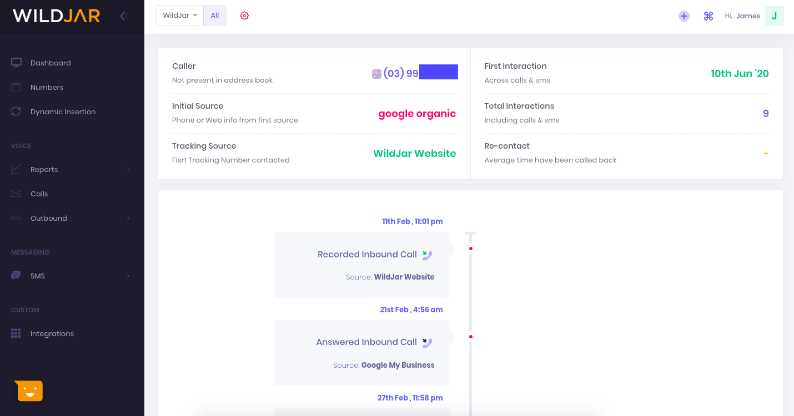Open the Dashboard from the sidebar

50,63
